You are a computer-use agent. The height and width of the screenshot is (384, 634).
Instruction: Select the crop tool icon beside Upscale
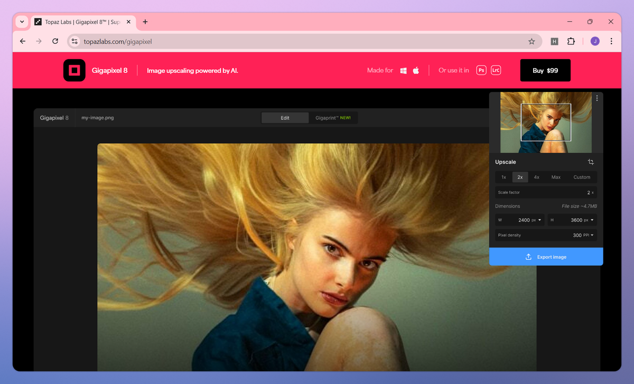point(591,162)
